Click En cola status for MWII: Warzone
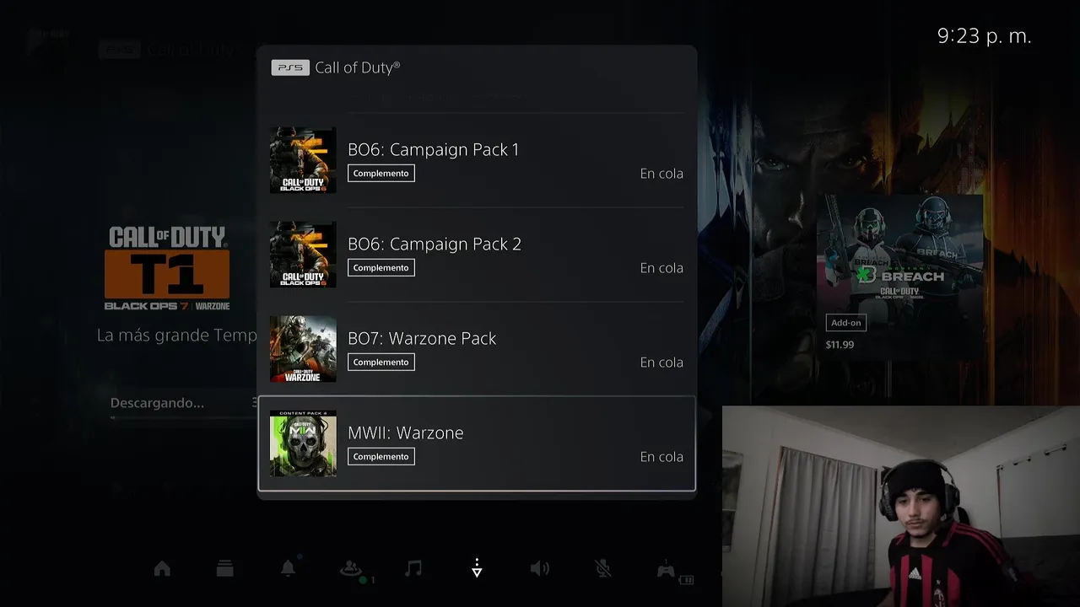This screenshot has width=1080, height=607. tap(661, 457)
